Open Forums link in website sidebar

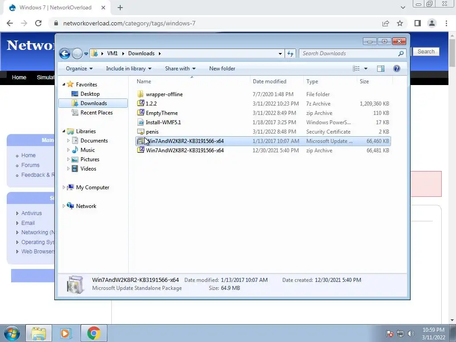30,165
